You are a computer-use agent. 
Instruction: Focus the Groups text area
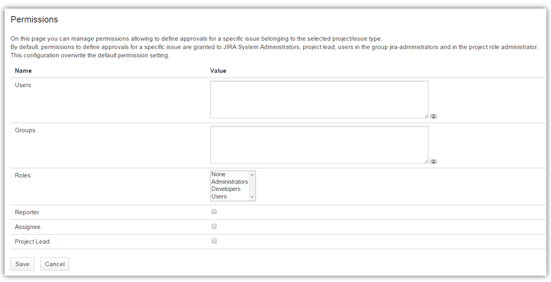[318, 145]
